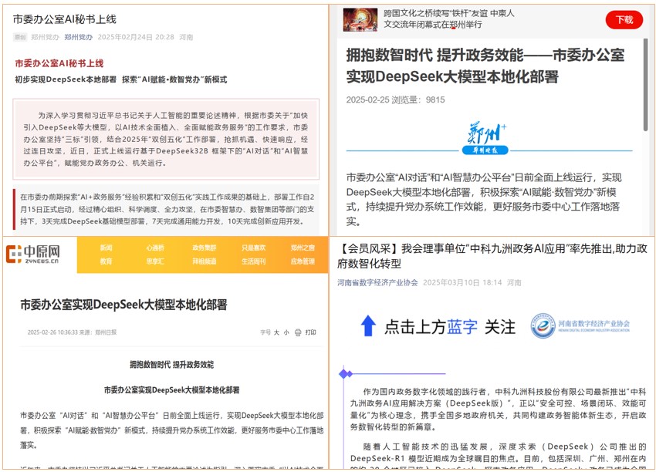This screenshot has width=656, height=472.
Task: Open the 心通桥 nav item
Action: point(155,248)
